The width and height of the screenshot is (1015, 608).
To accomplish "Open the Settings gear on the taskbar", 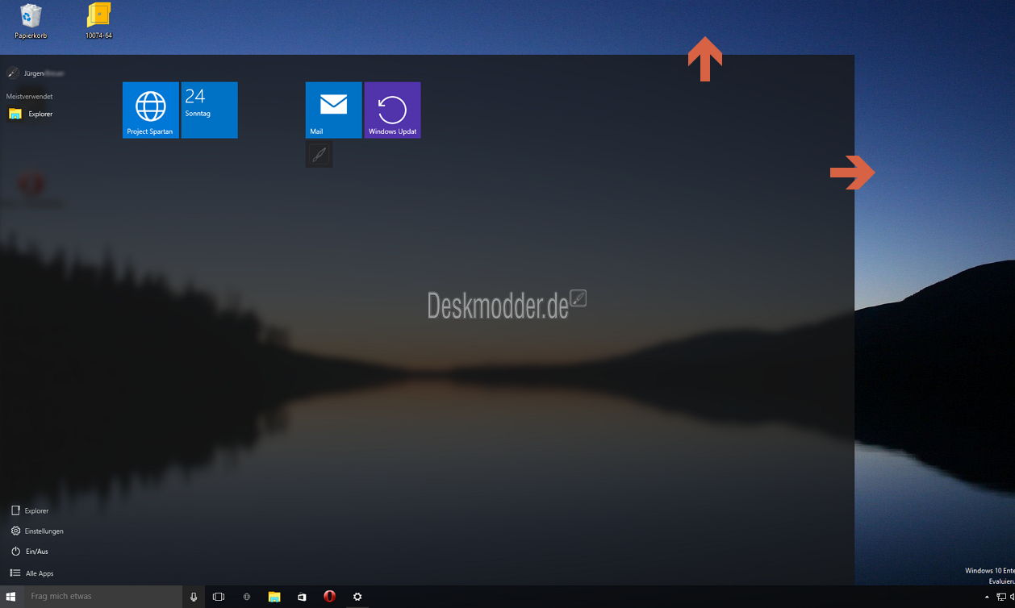I will (x=357, y=597).
